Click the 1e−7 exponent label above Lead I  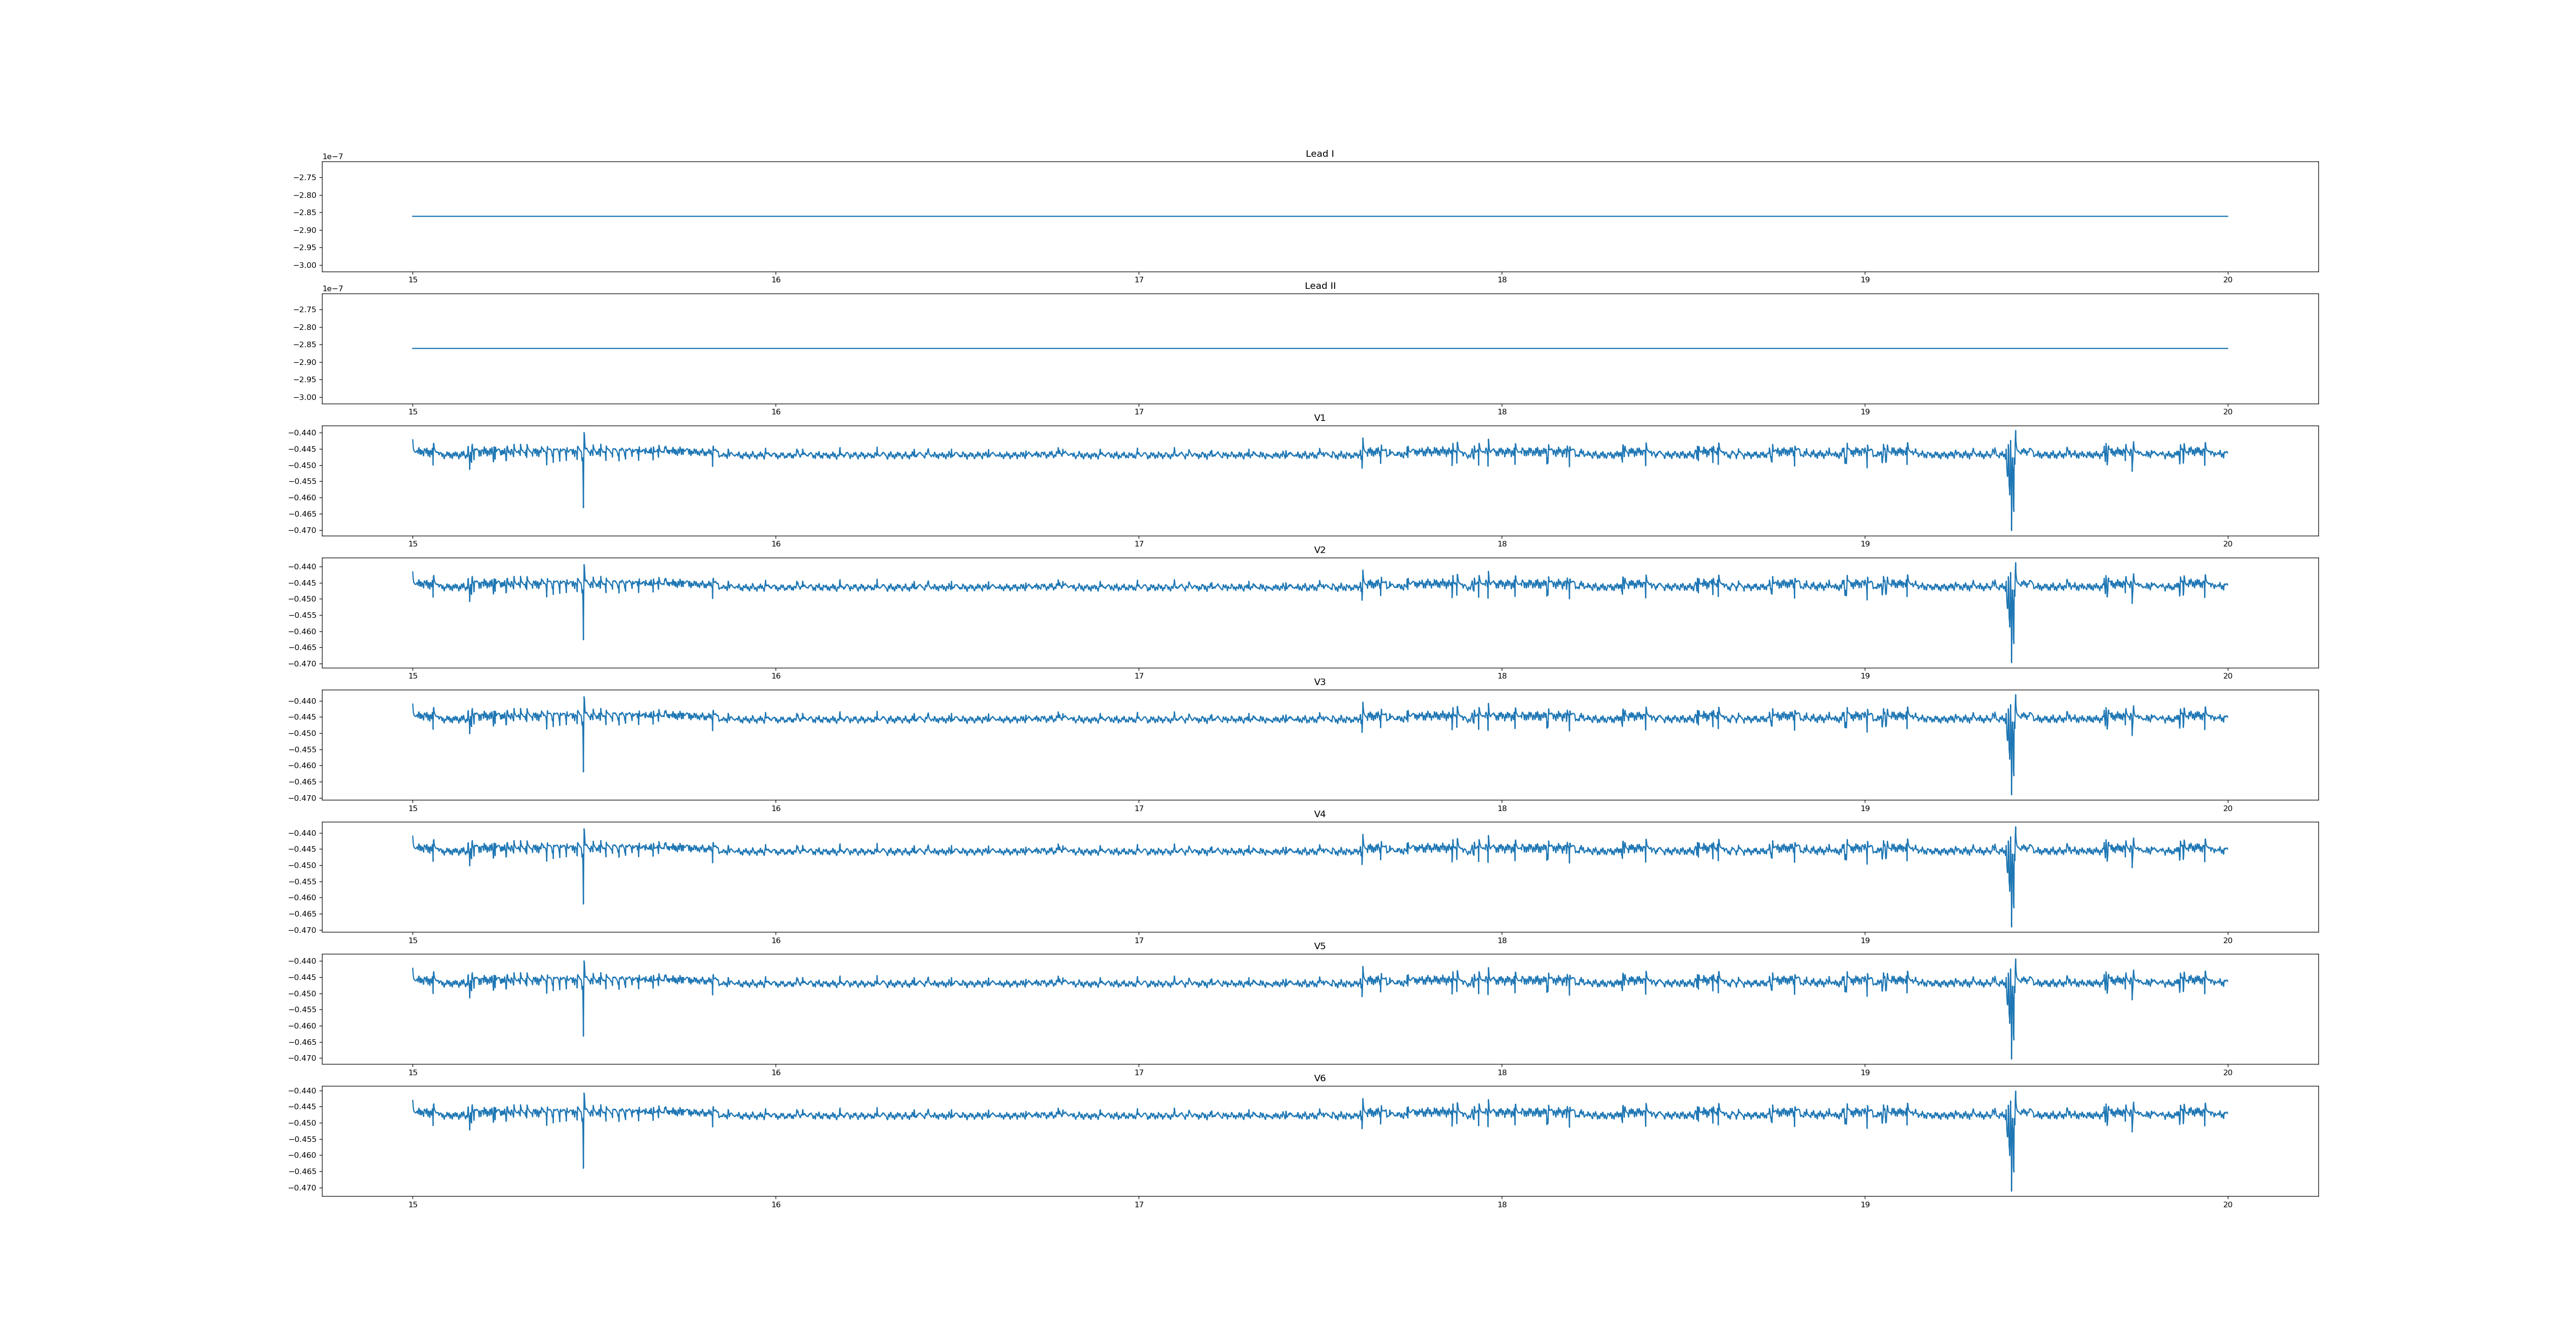pyautogui.click(x=332, y=157)
